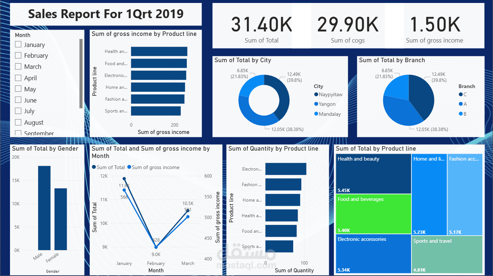Toggle Branch B in the Branch pie legend
Screen dimensions: 493x276
[464, 114]
